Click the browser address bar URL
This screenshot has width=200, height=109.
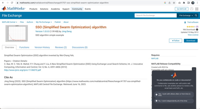pos(64,3)
